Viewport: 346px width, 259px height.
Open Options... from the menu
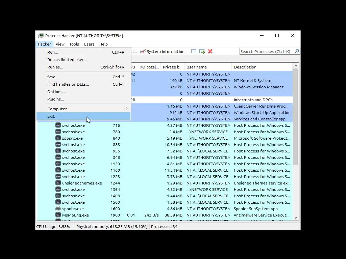tap(84, 92)
